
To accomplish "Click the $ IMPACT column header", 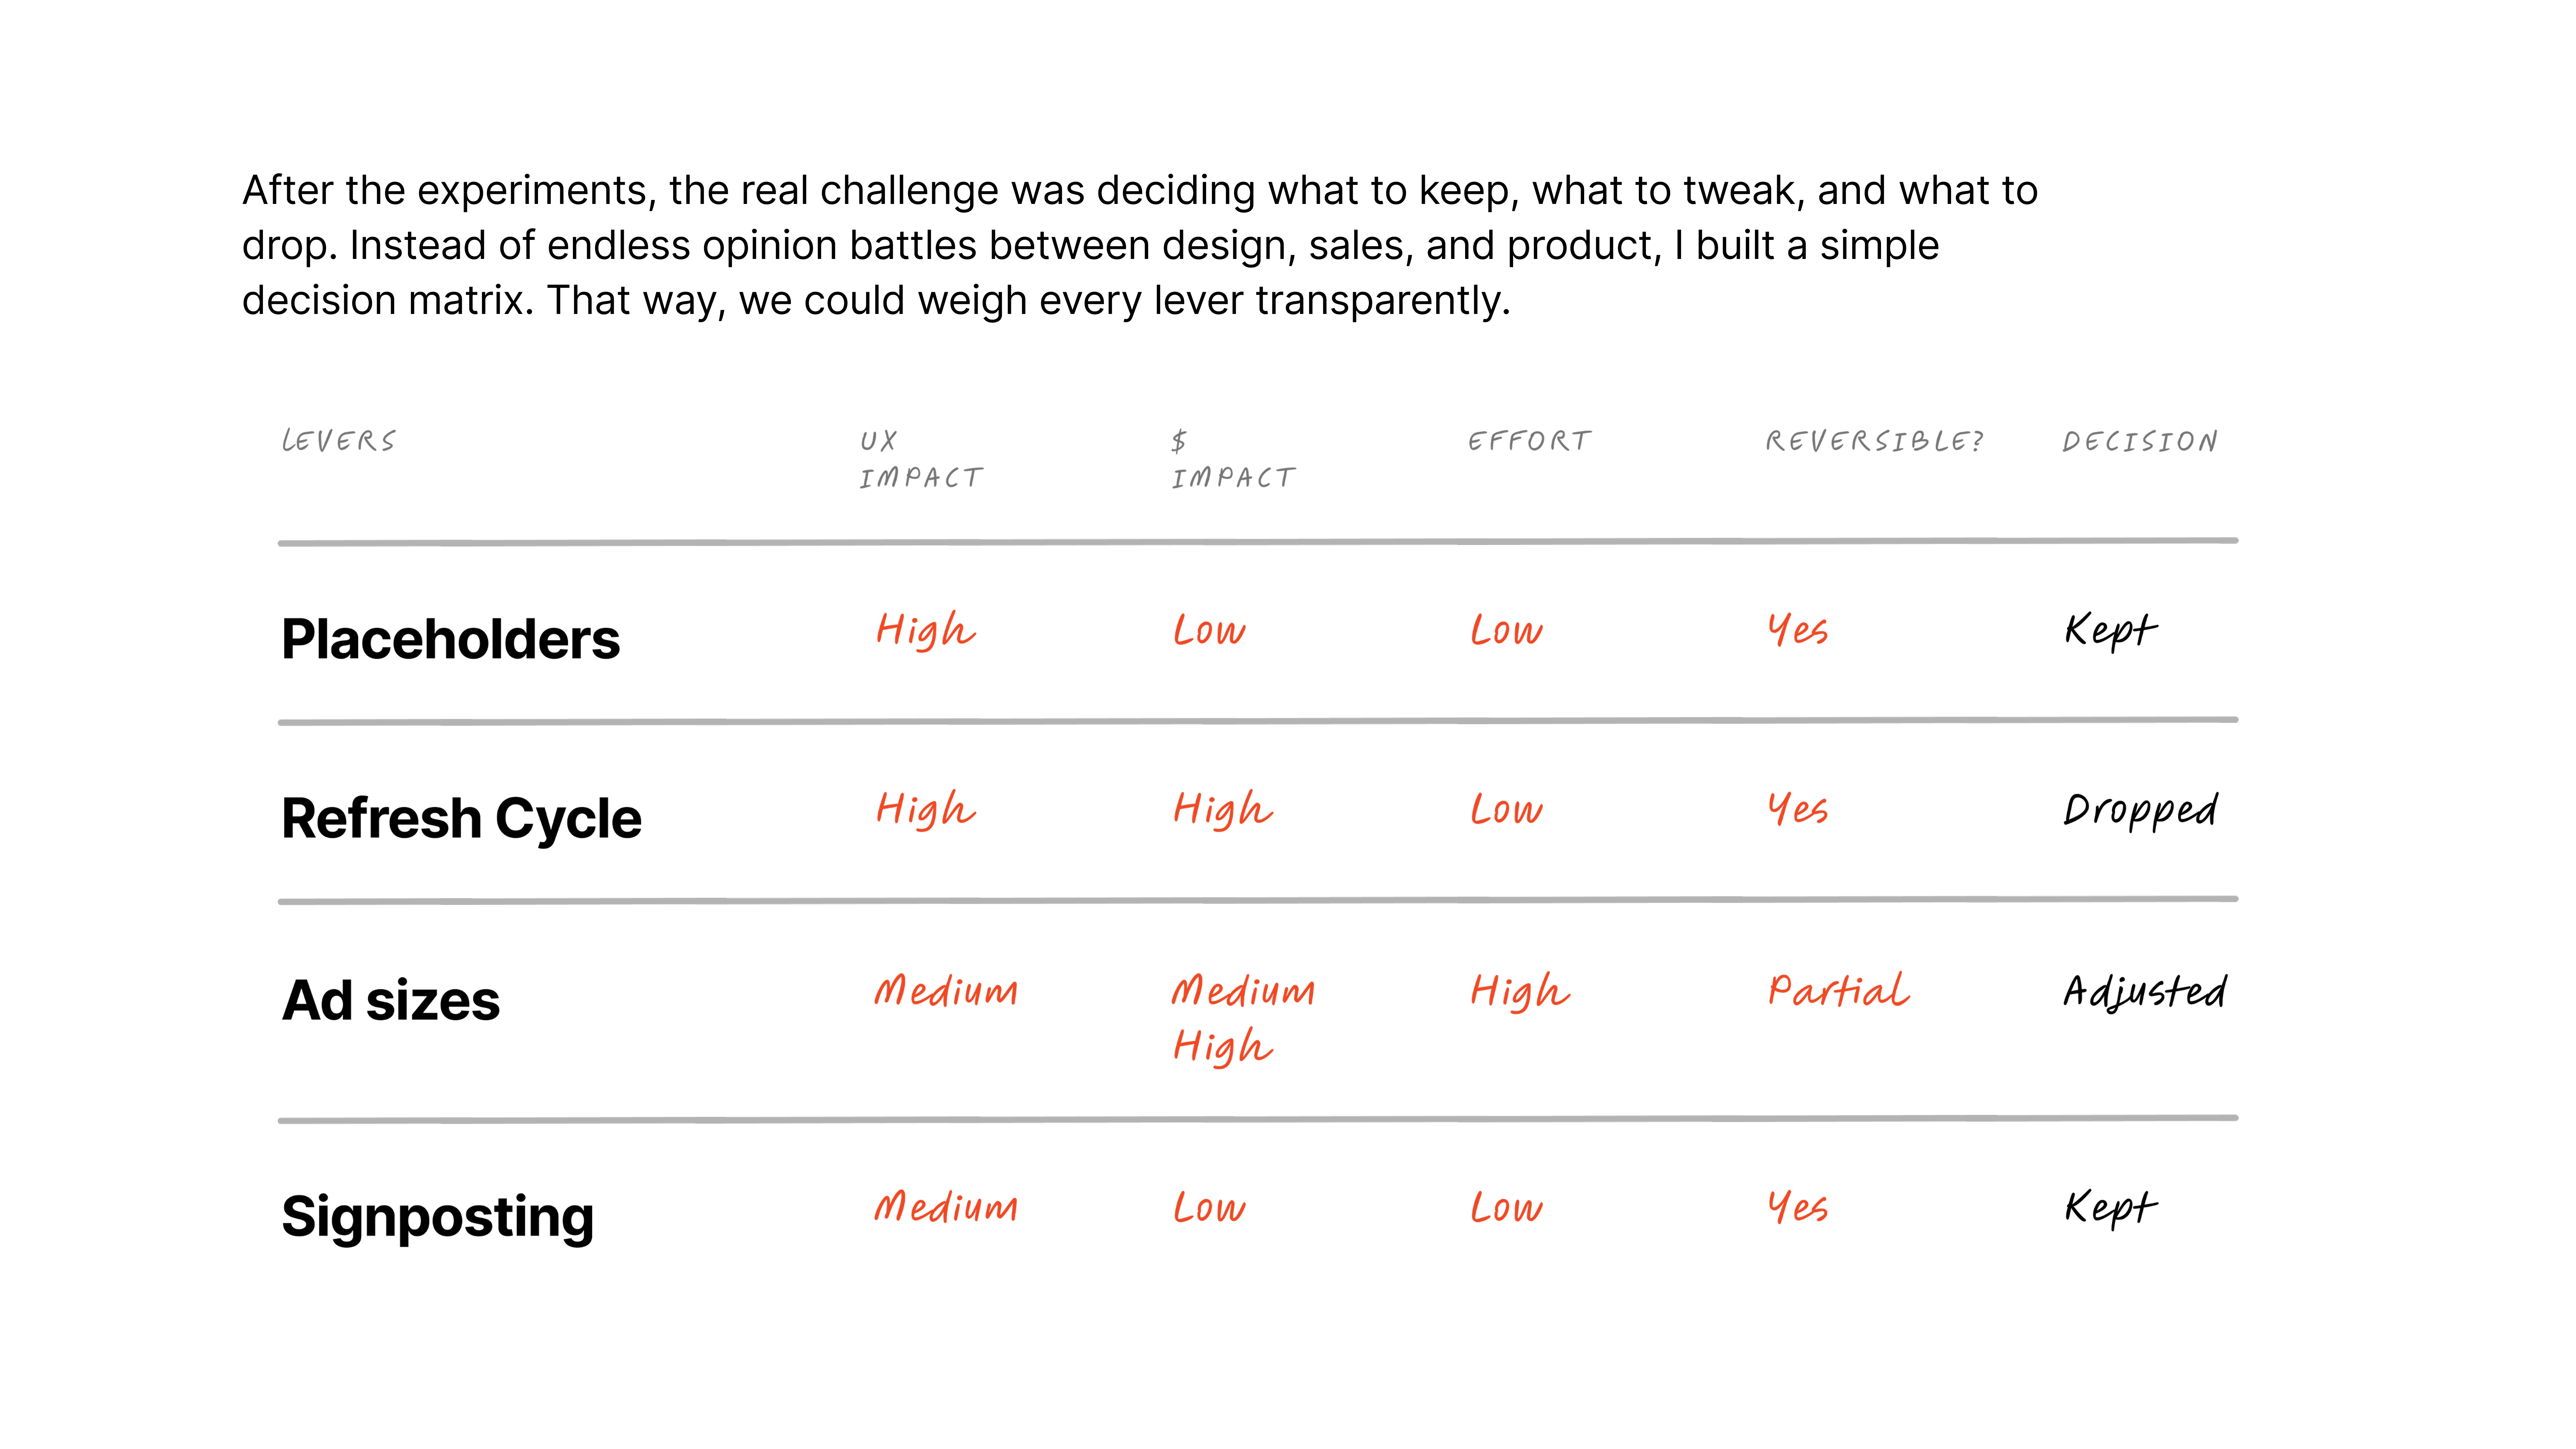I will click(1233, 459).
